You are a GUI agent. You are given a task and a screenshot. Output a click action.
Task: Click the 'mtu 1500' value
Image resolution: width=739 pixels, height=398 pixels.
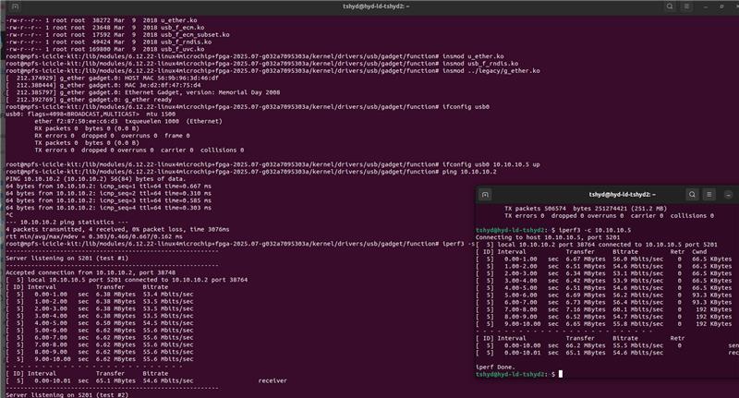pyautogui.click(x=161, y=114)
